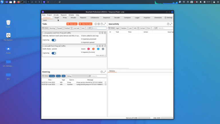220x124 pixels.
Task: Start a New scan
Action: pyautogui.click(x=72, y=24)
